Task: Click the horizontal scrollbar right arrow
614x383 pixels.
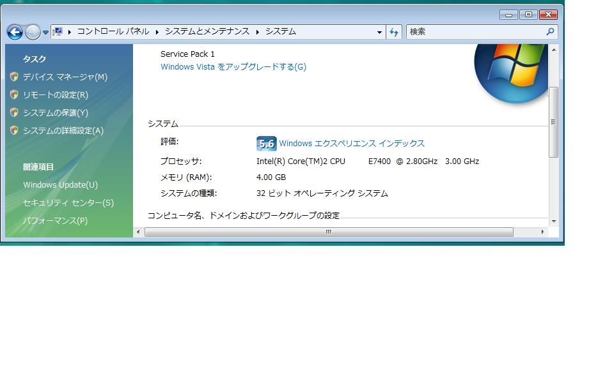Action: pos(542,232)
